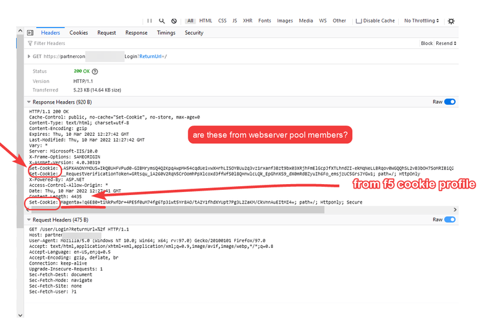The image size is (484, 329).
Task: Toggle Raw for Response Headers
Action: pyautogui.click(x=450, y=102)
